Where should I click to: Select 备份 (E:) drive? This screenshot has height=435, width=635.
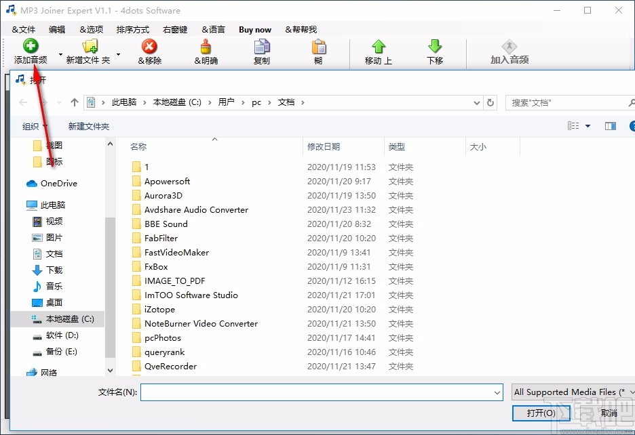55,351
